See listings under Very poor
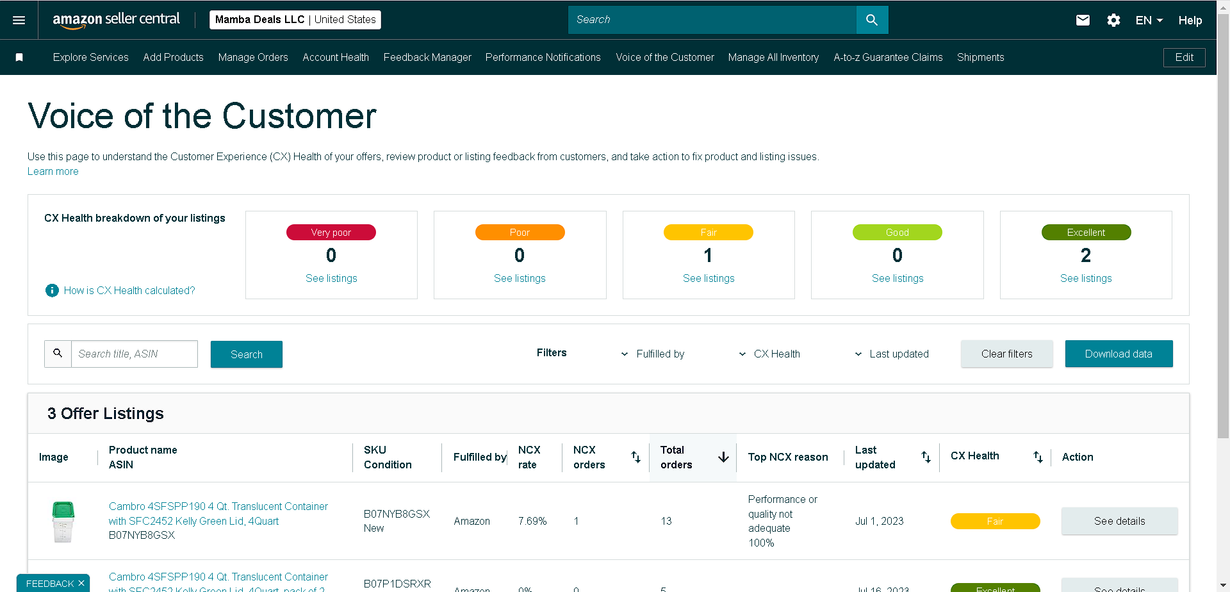This screenshot has height=592, width=1230. pos(331,278)
